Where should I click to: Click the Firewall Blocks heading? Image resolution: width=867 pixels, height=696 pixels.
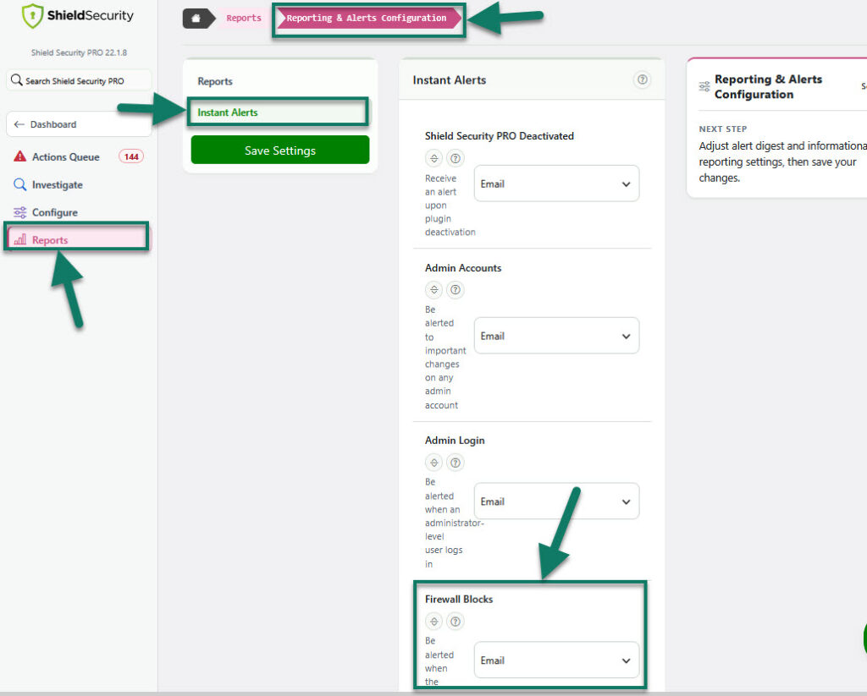tap(459, 600)
